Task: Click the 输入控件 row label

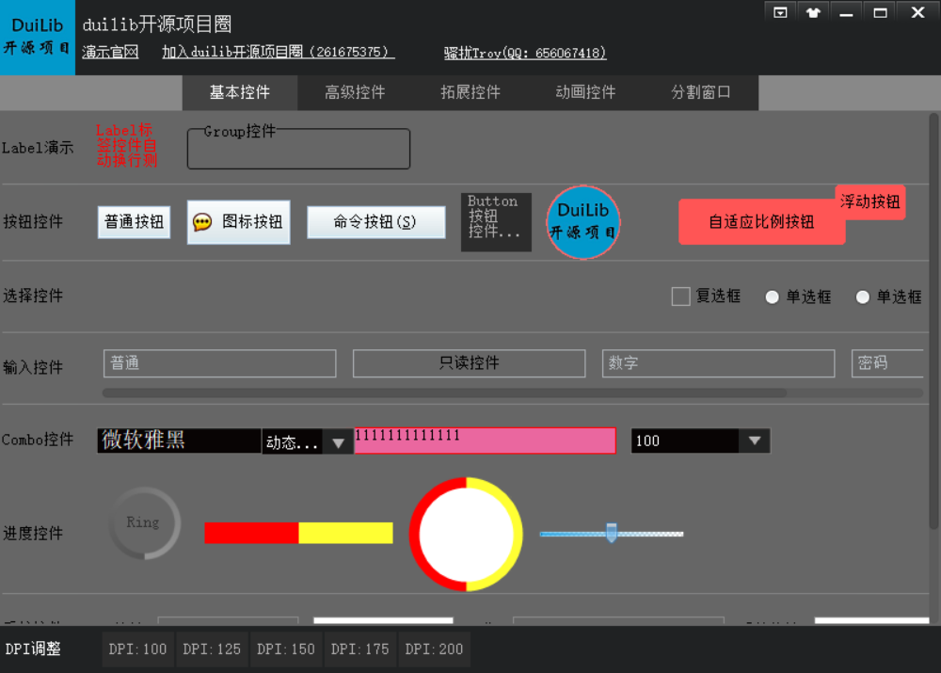Action: 33,367
